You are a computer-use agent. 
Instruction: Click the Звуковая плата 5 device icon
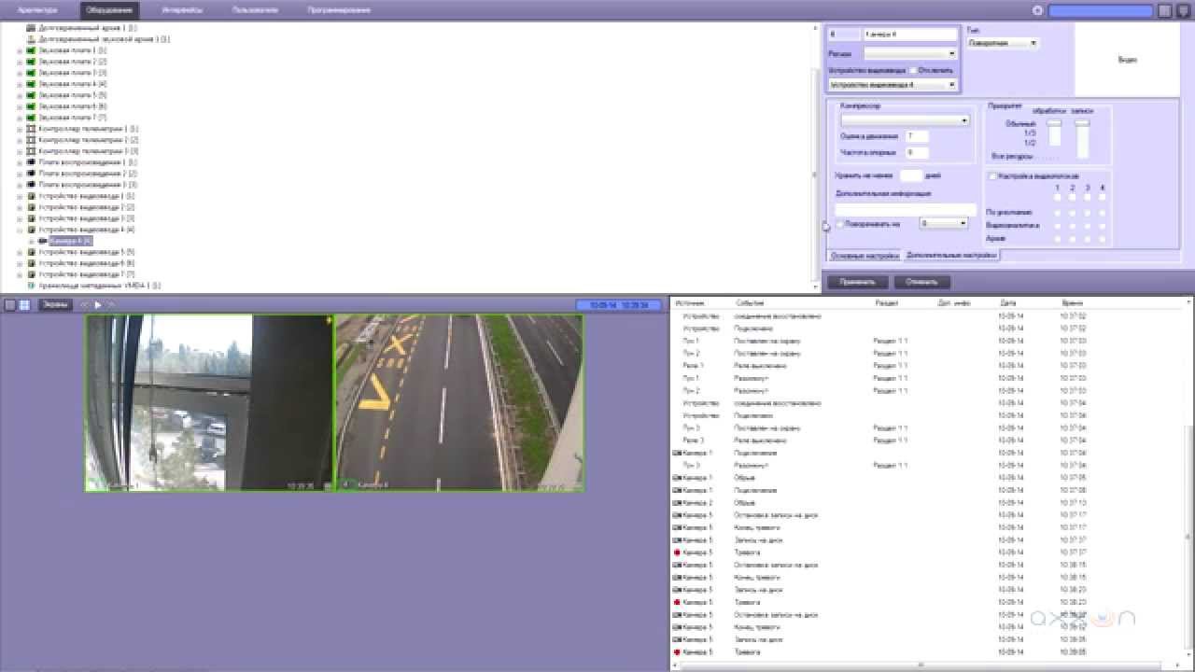(31, 95)
